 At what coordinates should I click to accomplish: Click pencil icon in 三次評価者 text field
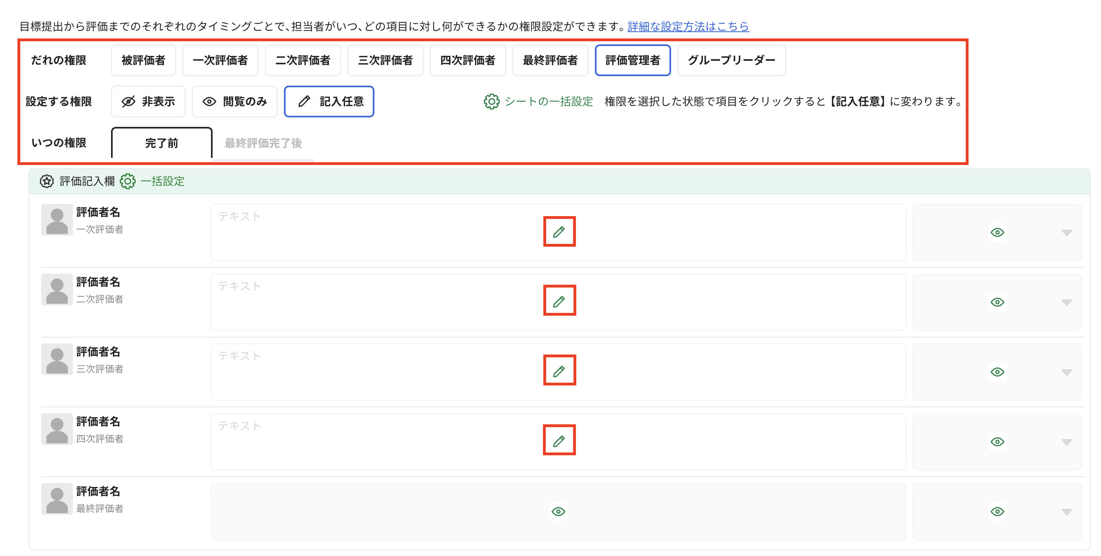559,371
